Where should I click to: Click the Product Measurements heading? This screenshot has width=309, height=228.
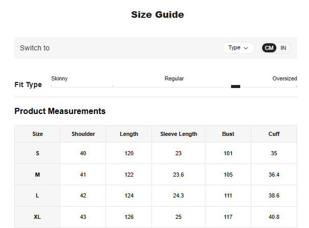tap(60, 111)
